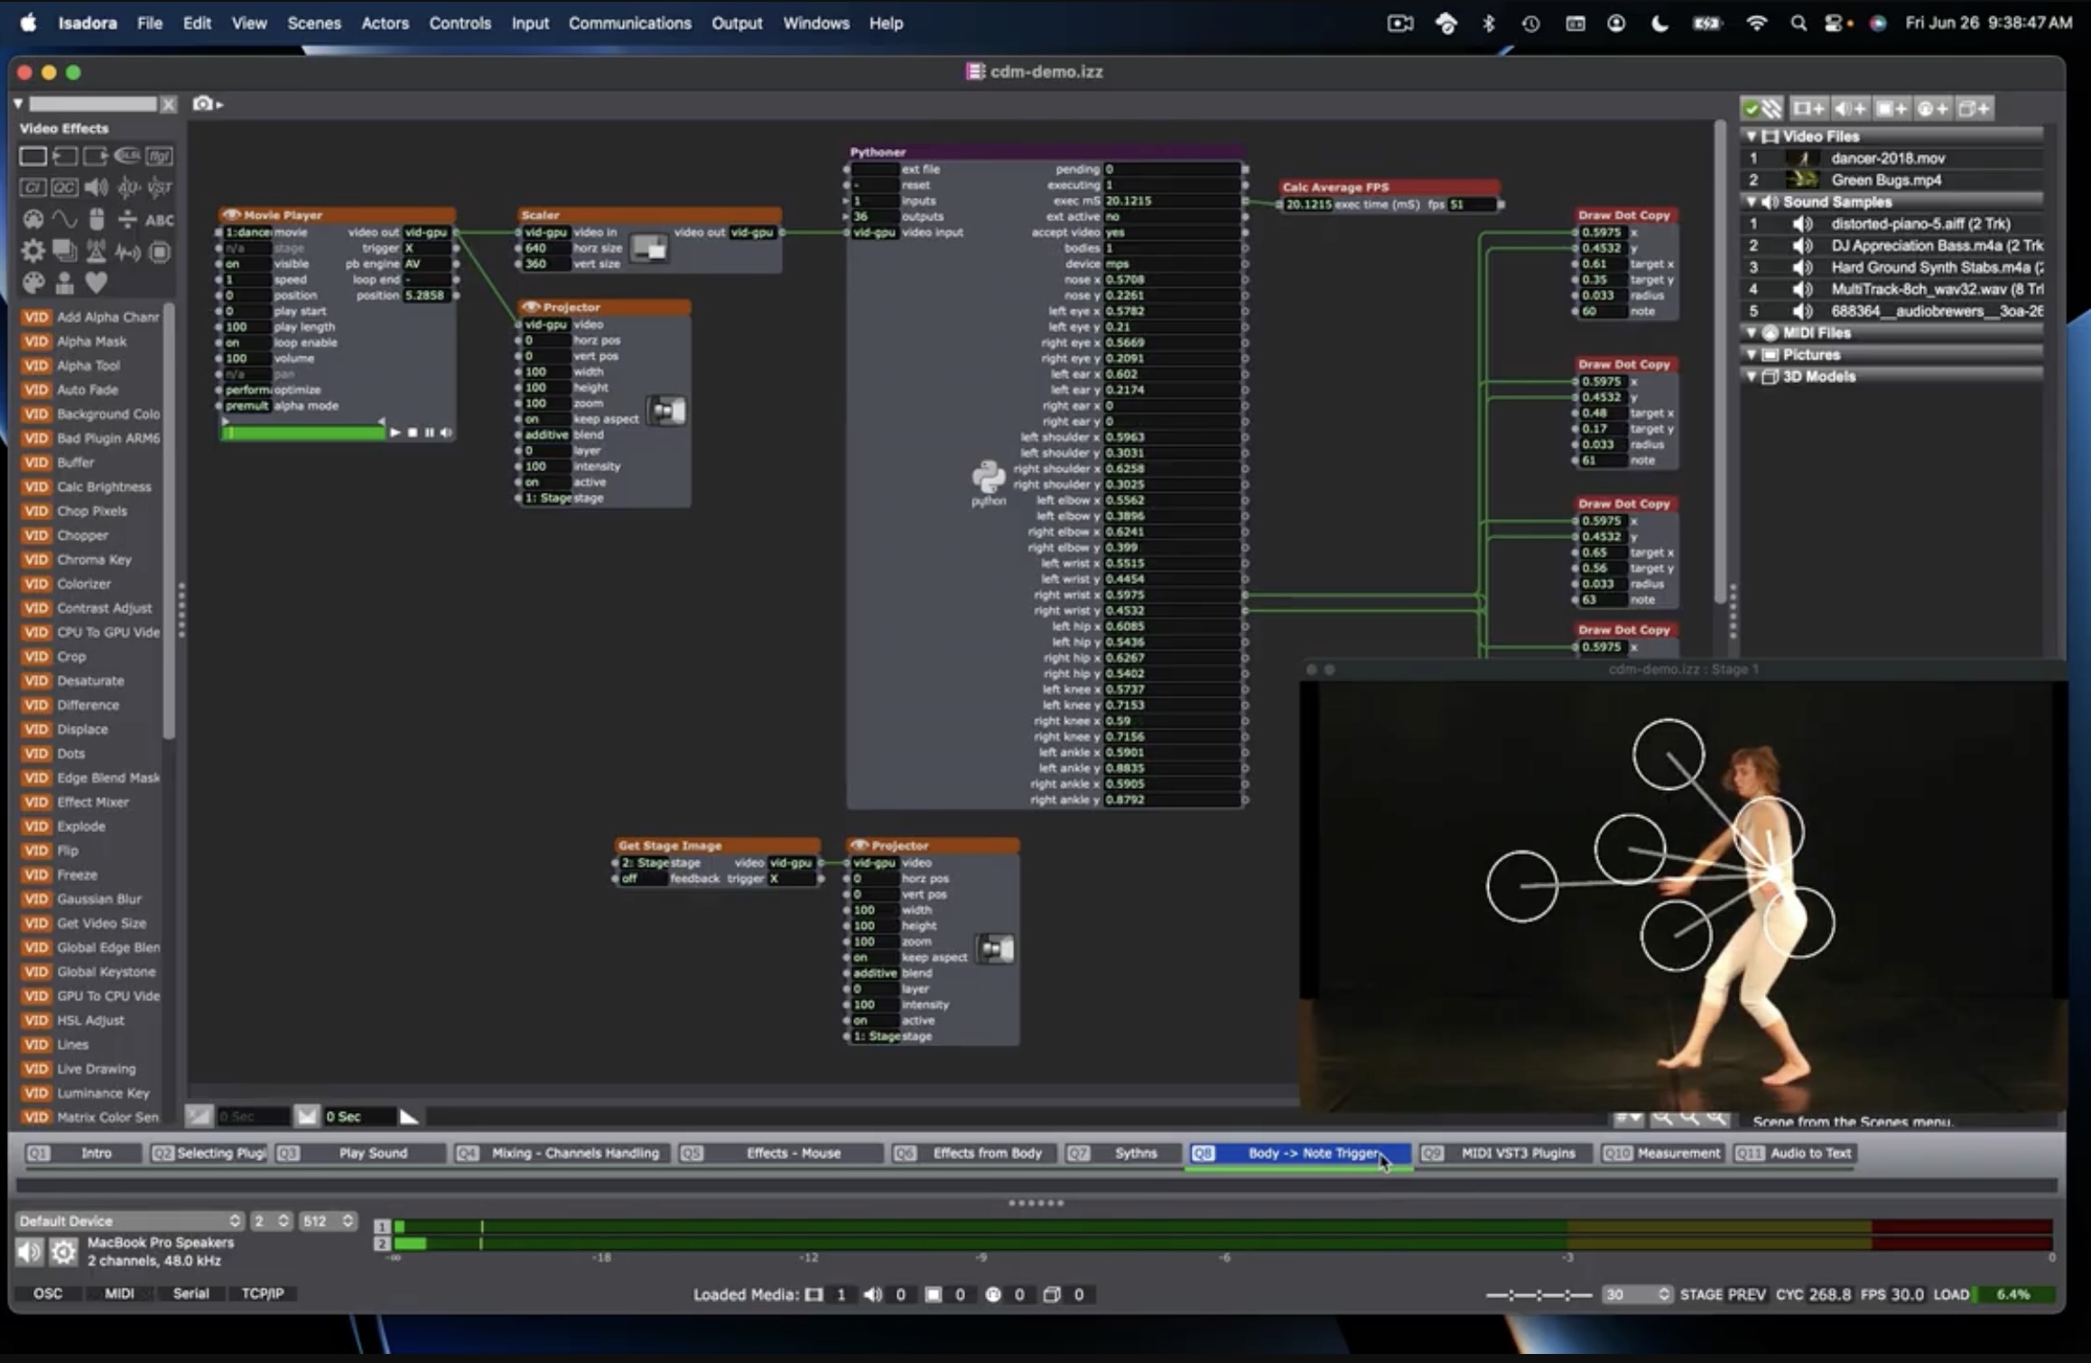Select the MIDI connector category icon

33,219
